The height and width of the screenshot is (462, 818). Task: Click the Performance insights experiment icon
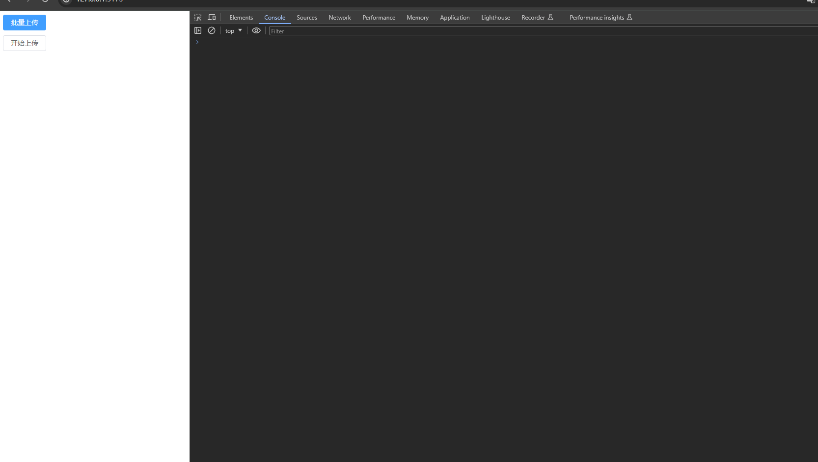pos(630,17)
